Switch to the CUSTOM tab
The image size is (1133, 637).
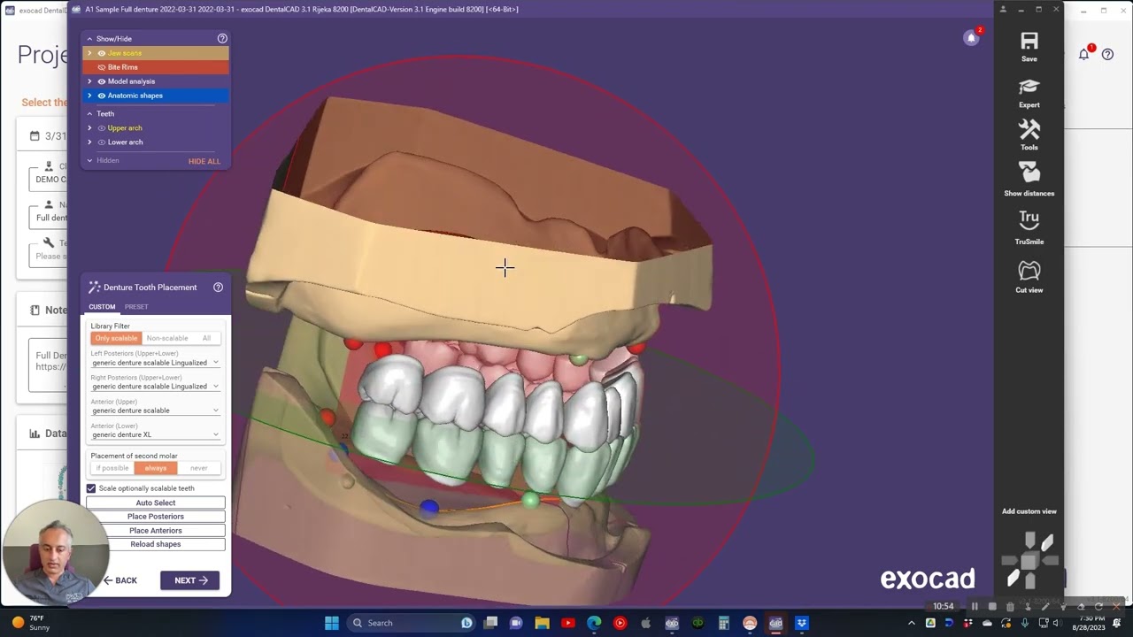[x=102, y=307]
